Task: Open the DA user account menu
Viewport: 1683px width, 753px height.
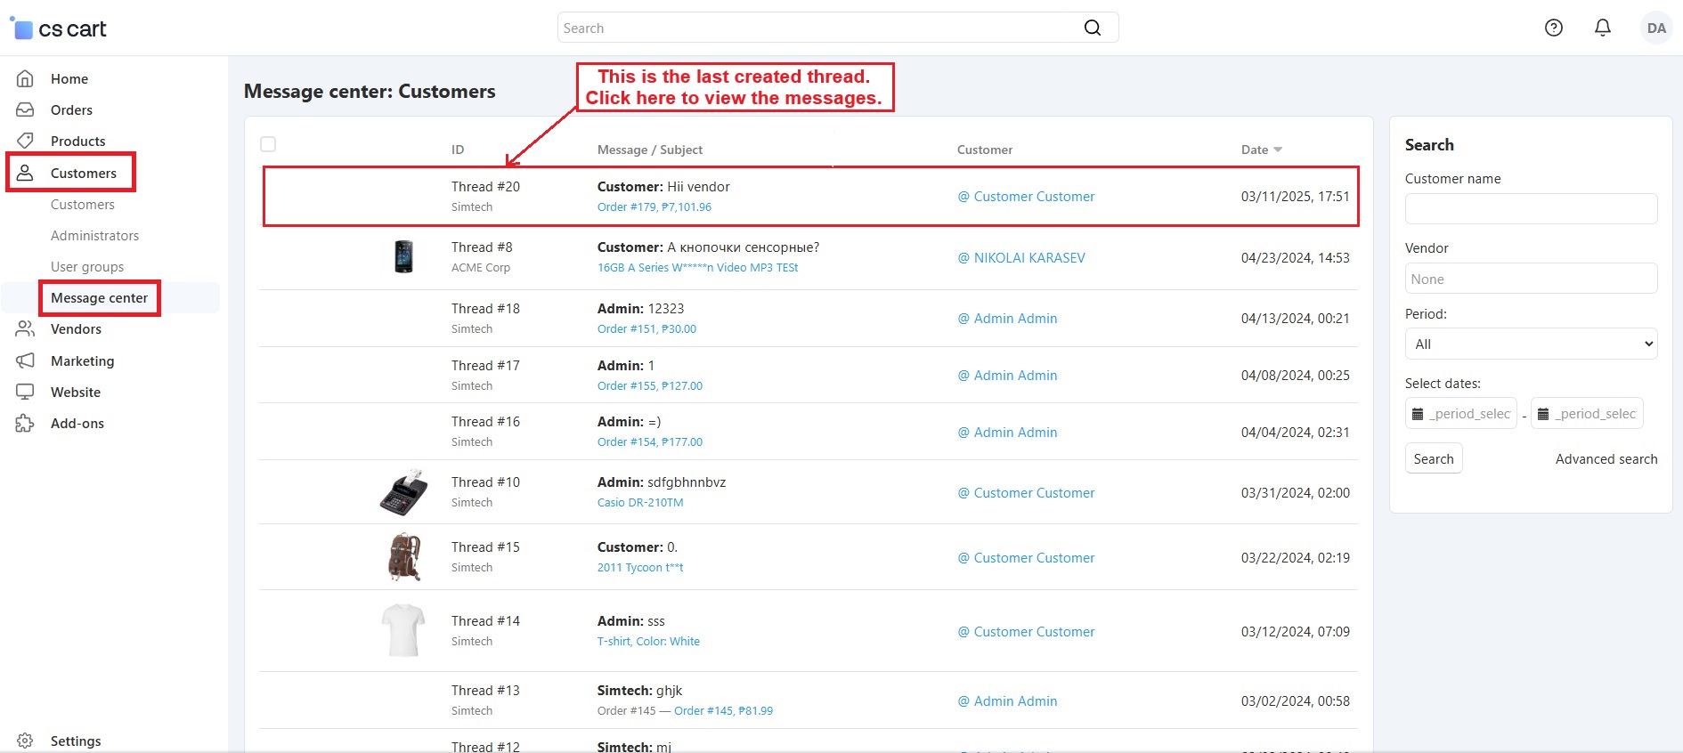Action: point(1655,28)
